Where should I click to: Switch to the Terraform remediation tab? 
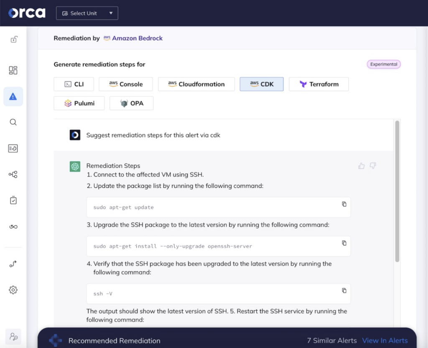[318, 84]
